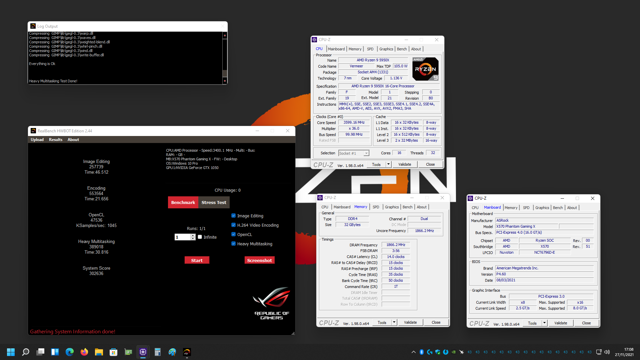
Task: Enable the Infinite runs checkbox
Action: coord(200,237)
